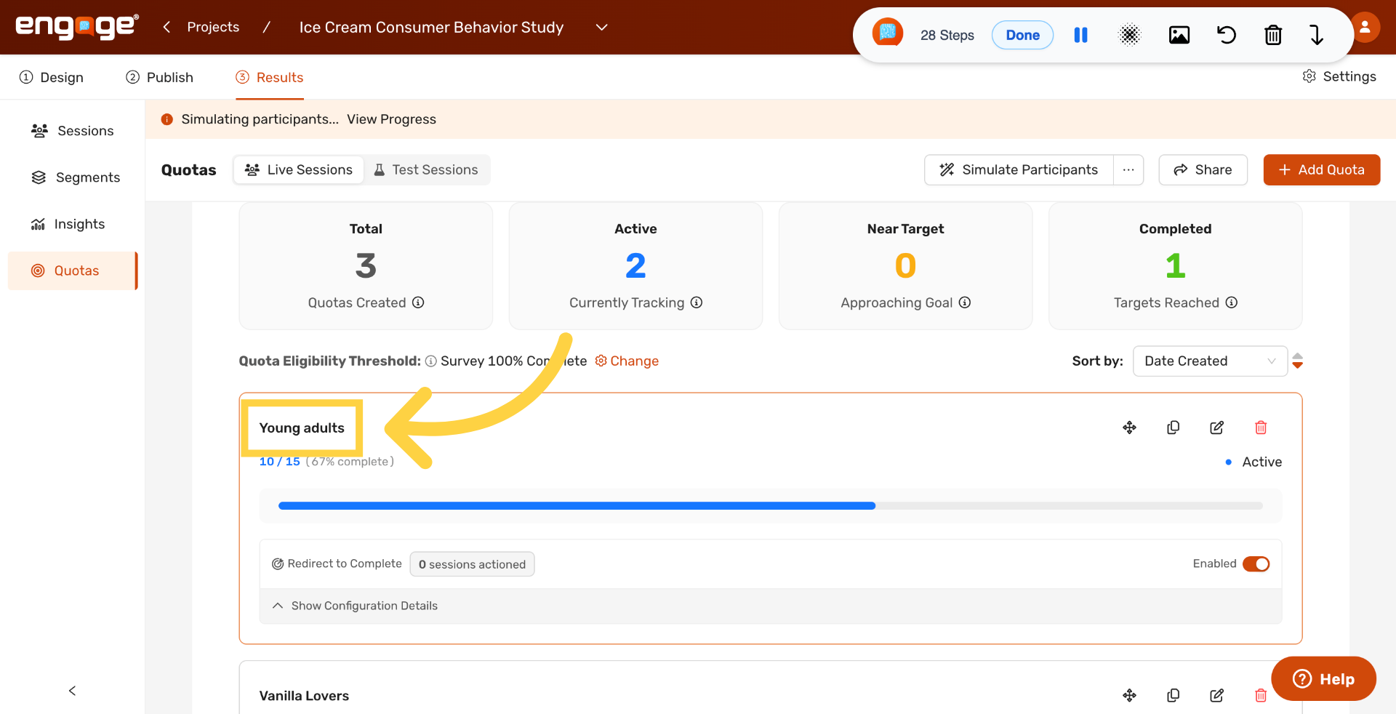
Task: Toggle the sort direction arrows
Action: [1298, 361]
